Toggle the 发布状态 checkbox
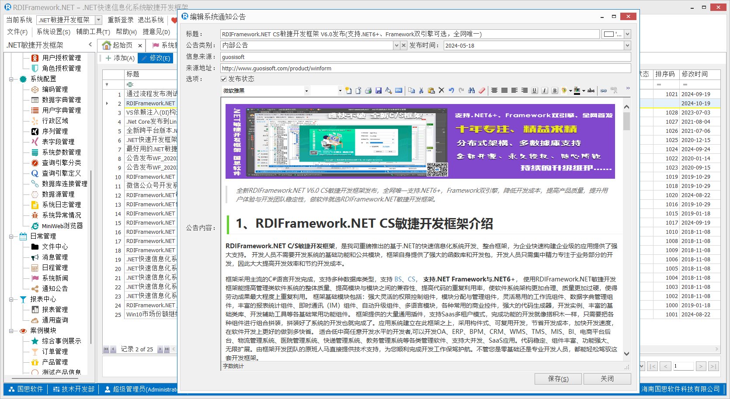 pos(224,79)
